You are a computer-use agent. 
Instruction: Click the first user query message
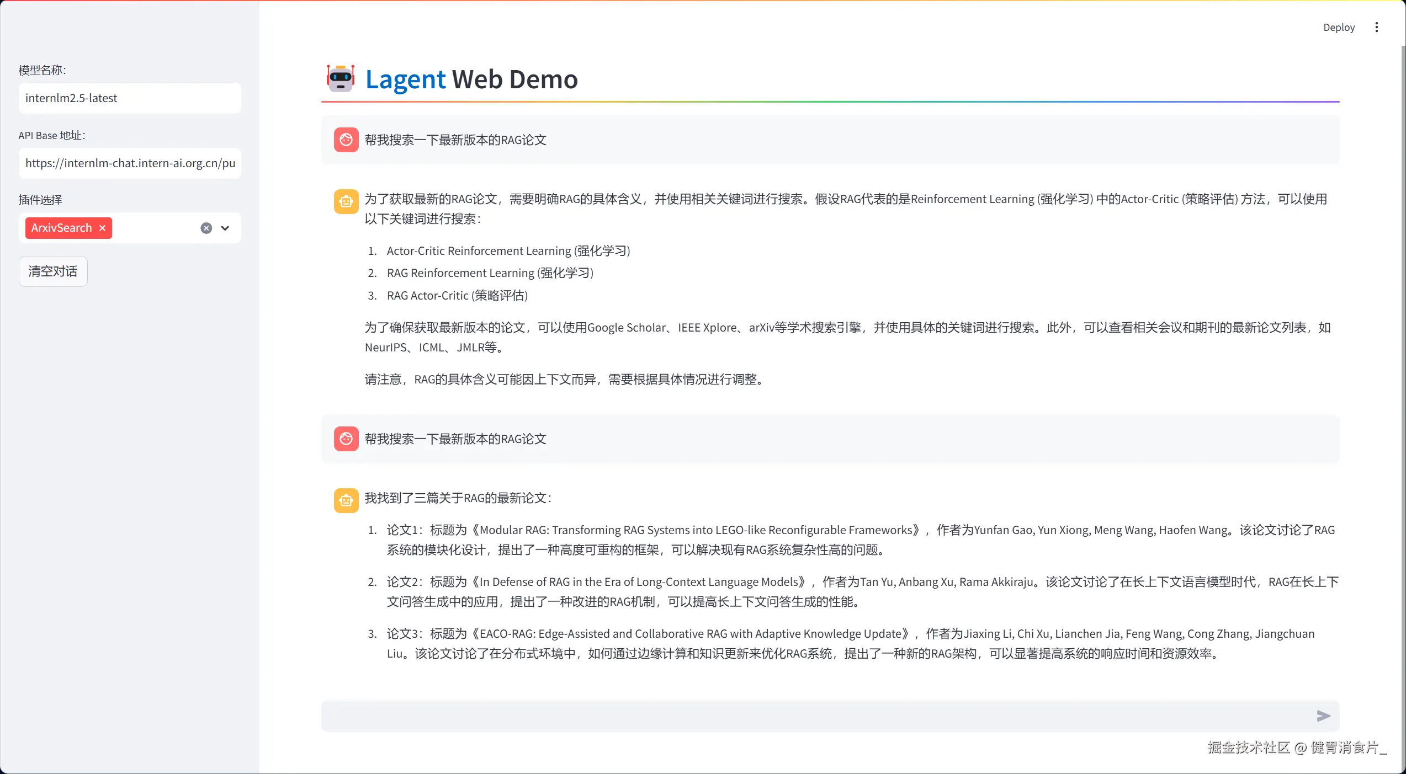(455, 140)
